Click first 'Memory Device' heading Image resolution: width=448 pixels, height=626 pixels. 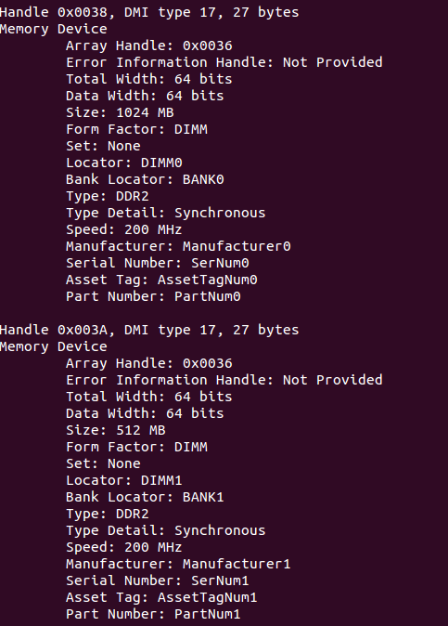(54, 29)
